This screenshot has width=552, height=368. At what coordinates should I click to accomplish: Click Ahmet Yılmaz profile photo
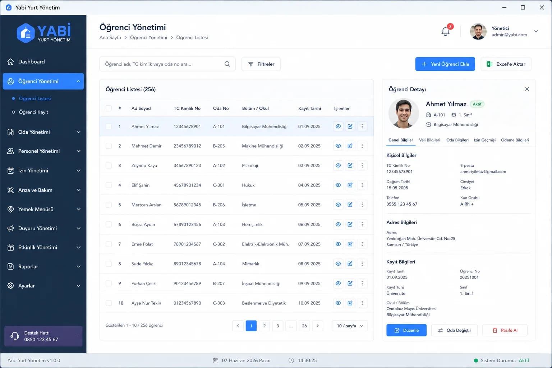(x=404, y=114)
